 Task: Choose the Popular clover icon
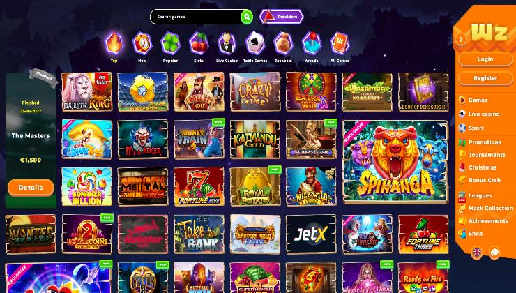pyautogui.click(x=170, y=43)
